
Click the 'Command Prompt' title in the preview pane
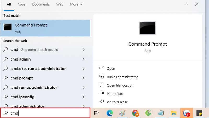pos(147,44)
